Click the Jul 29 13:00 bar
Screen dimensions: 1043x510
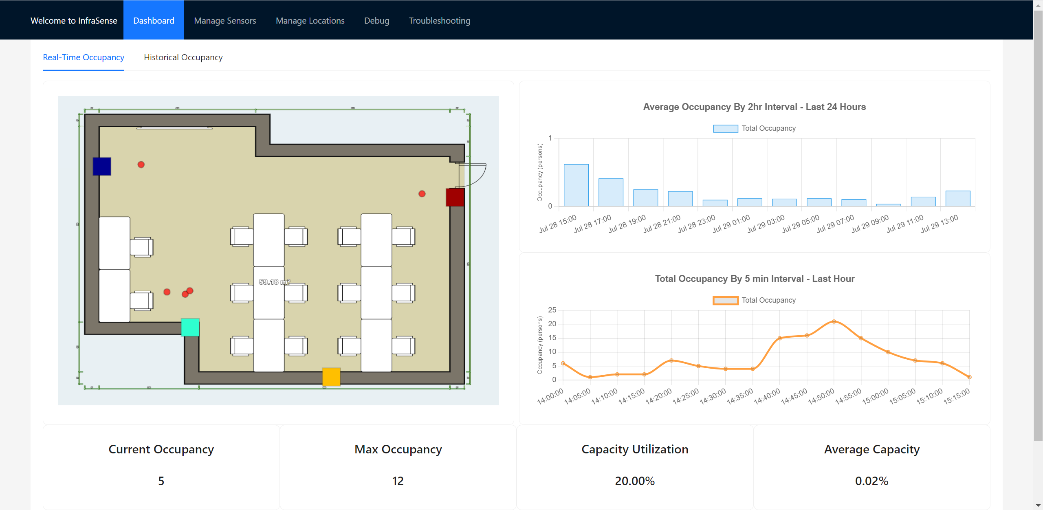[958, 198]
